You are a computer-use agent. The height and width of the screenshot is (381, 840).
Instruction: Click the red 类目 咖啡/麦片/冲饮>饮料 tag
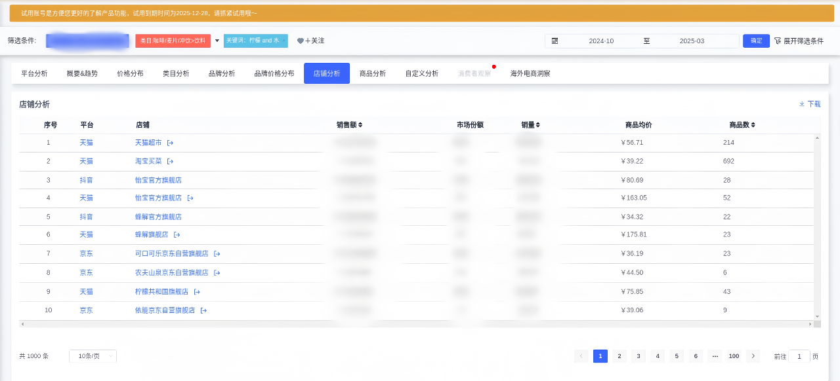pos(173,41)
